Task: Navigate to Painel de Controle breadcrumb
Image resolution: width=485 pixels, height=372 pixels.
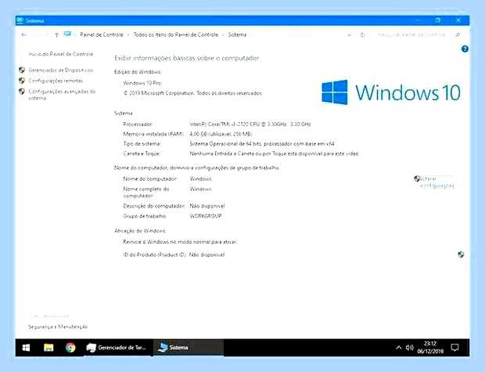Action: pos(102,34)
